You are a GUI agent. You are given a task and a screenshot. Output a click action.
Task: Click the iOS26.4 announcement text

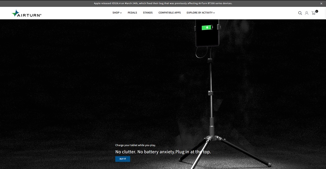163,3
